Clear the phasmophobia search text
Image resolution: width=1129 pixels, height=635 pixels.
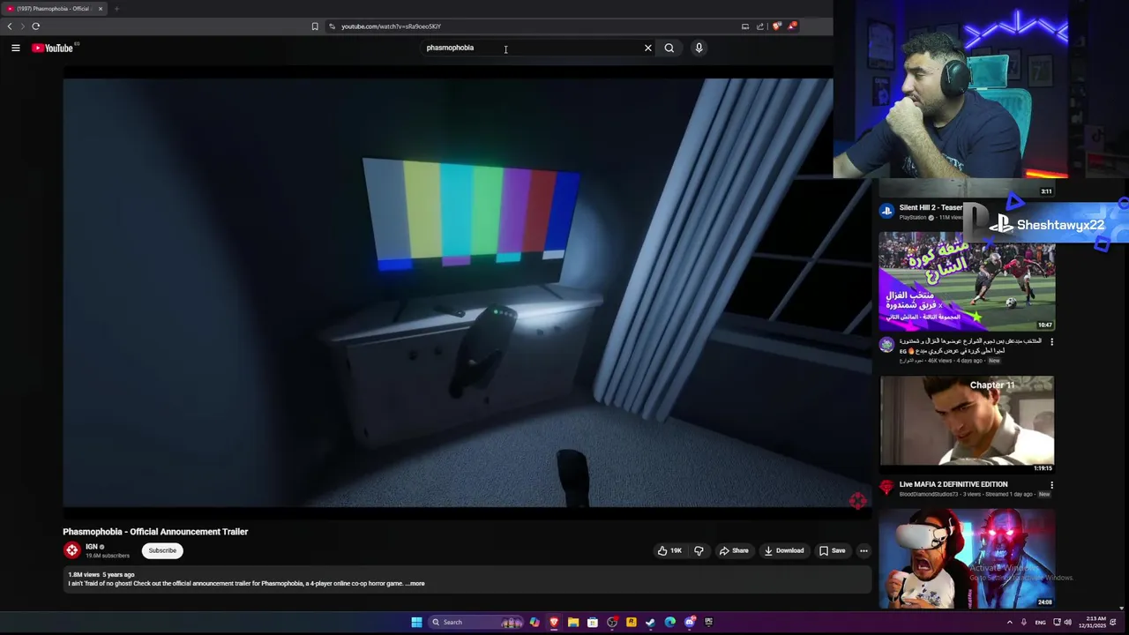(647, 48)
